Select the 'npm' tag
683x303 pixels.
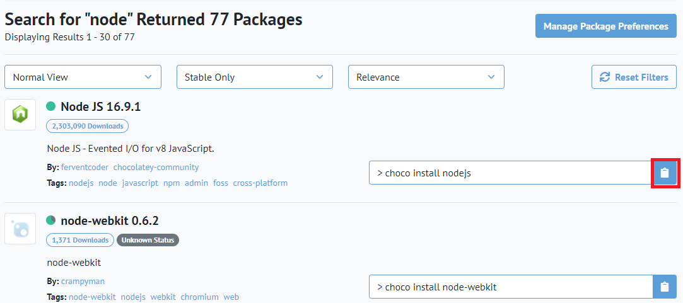point(172,183)
